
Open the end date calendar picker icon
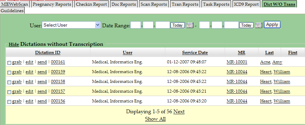(259, 25)
